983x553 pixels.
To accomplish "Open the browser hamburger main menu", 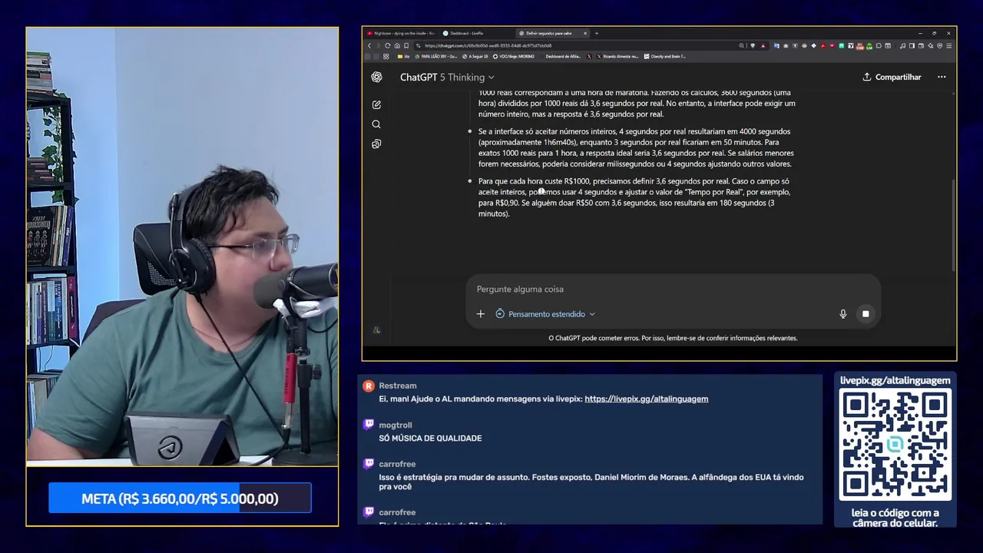I will click(x=949, y=45).
